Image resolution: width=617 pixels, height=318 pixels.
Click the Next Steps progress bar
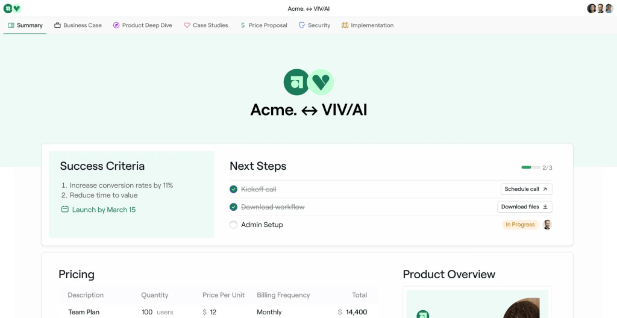[531, 167]
